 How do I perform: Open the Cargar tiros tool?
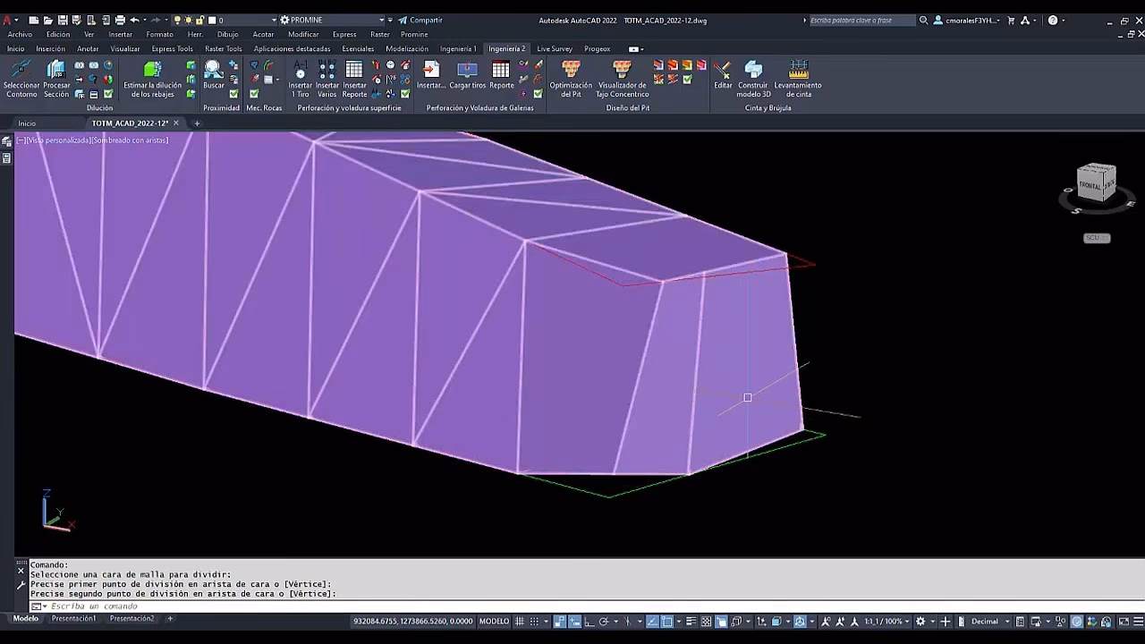470,76
